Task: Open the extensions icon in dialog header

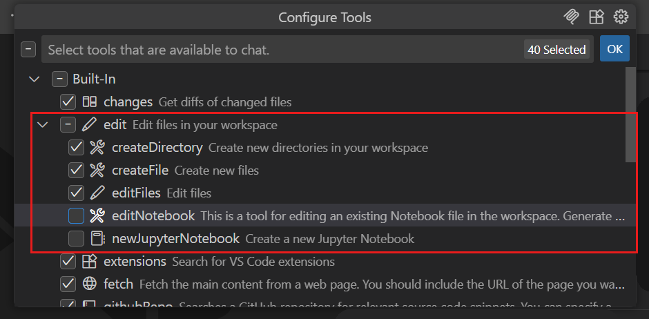Action: click(x=596, y=17)
